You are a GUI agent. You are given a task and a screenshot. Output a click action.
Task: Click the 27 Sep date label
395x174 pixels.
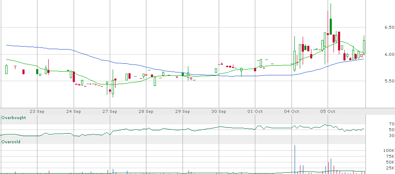[x=110, y=112]
